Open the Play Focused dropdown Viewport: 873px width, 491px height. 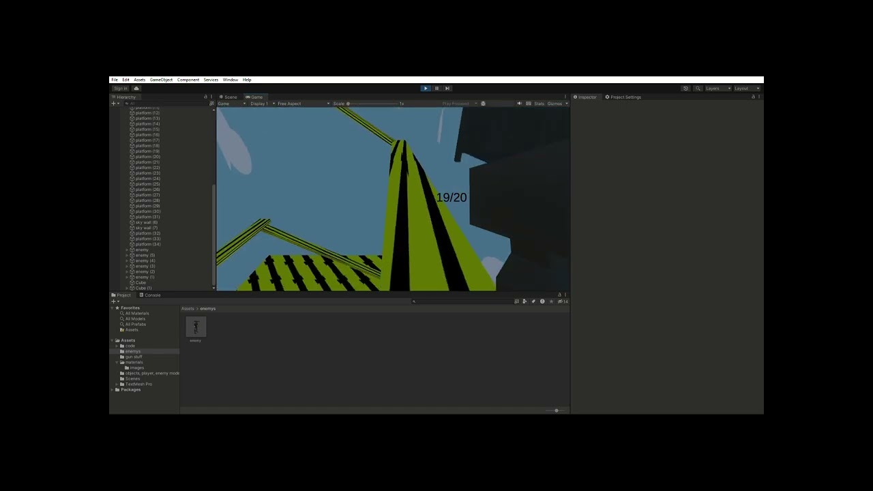[x=460, y=104]
